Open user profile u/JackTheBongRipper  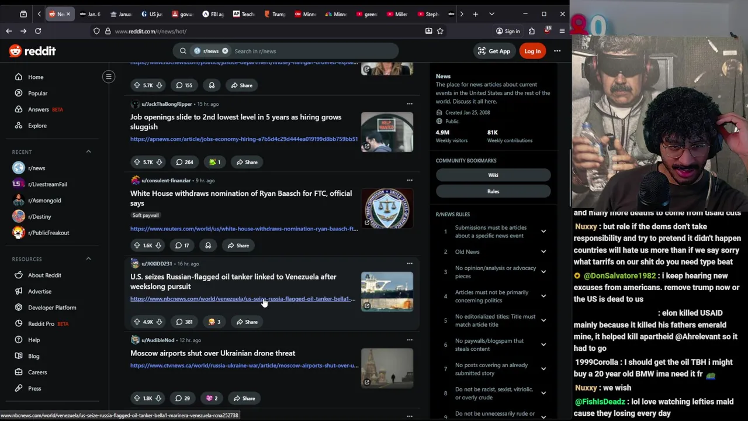point(167,104)
